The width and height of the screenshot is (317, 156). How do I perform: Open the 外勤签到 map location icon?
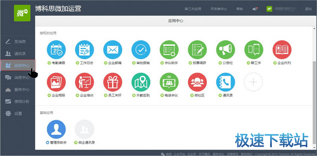[x=141, y=82]
